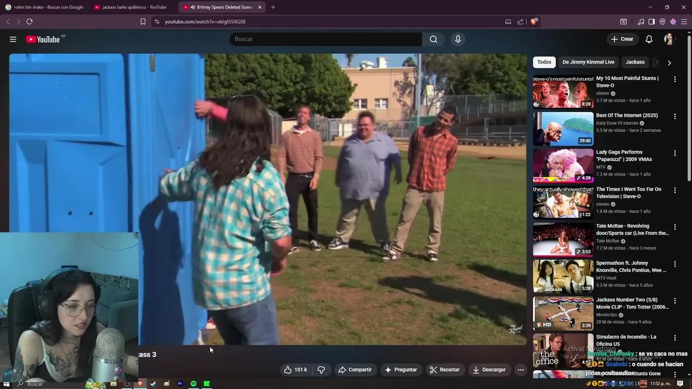Open options for My 10 Most Painful Stunts
Image resolution: width=692 pixels, height=389 pixels.
pos(675,79)
